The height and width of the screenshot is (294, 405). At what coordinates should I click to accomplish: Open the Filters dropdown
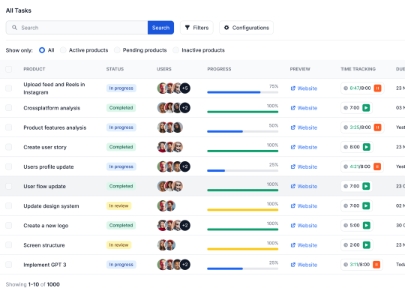click(x=196, y=28)
